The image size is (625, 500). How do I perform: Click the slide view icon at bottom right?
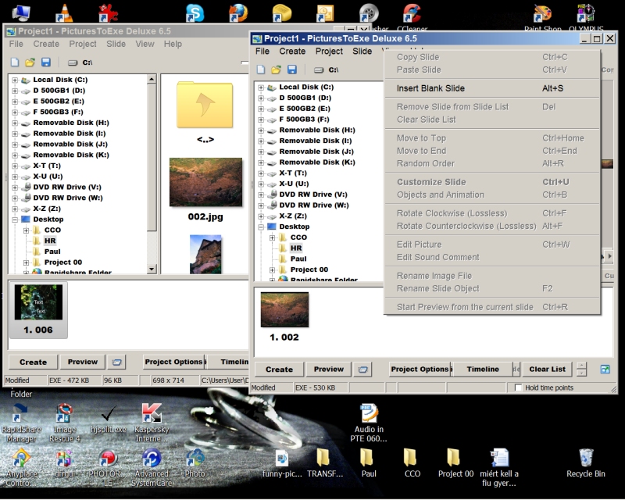[605, 370]
